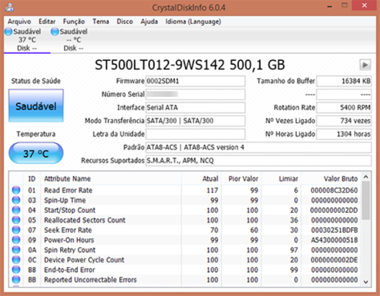Click the Attribute Name column header
380x296 pixels.
point(111,179)
